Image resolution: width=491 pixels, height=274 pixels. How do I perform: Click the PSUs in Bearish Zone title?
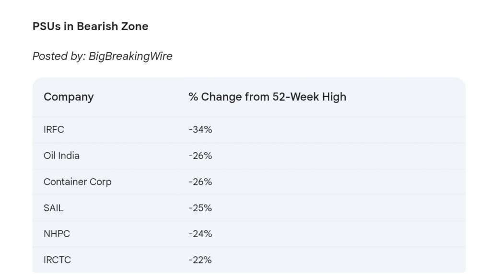coord(90,26)
